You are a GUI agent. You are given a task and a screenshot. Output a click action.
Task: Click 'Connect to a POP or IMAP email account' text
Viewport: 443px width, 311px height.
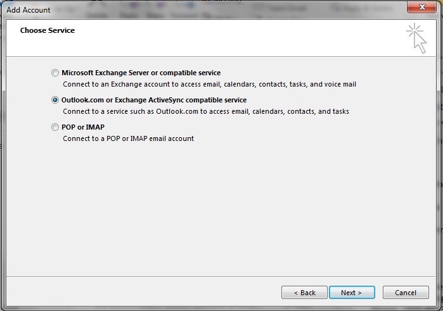click(129, 138)
